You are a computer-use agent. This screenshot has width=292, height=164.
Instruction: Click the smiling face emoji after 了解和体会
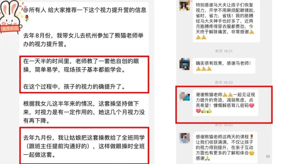click(x=252, y=153)
